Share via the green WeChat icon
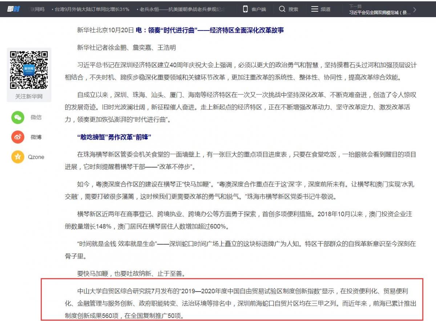The height and width of the screenshot is (321, 436). [x=17, y=117]
